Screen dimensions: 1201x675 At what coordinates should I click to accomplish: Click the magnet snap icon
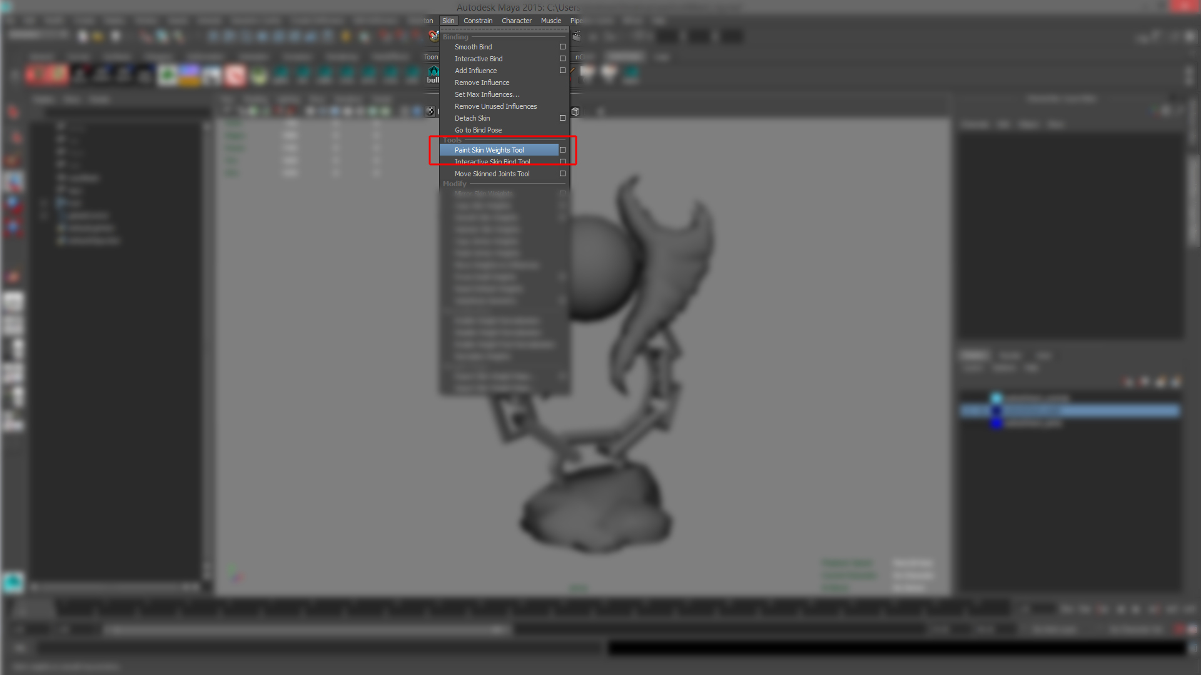433,36
